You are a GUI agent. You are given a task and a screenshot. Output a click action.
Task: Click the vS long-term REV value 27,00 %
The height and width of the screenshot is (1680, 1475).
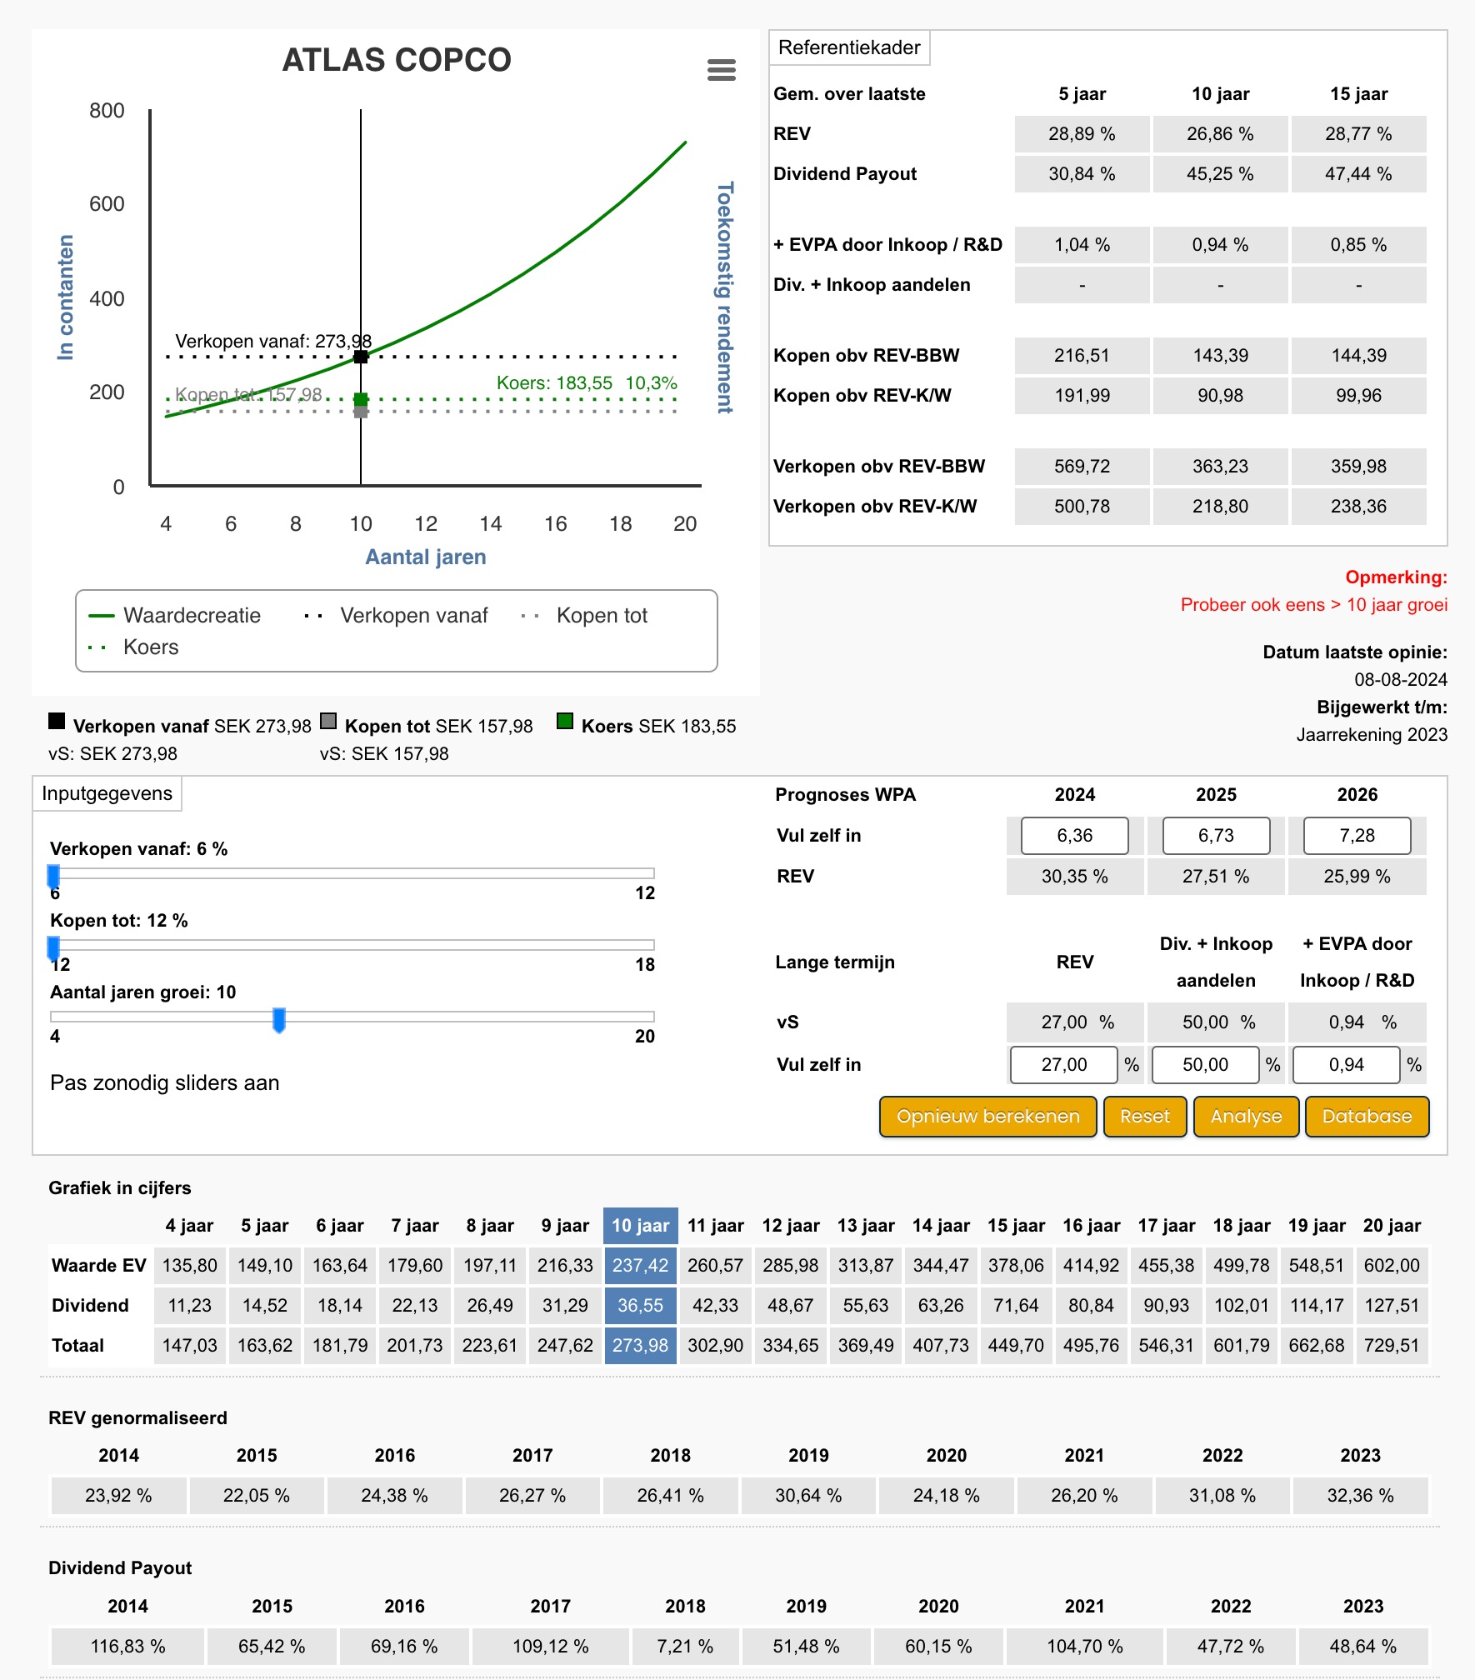[1075, 1022]
